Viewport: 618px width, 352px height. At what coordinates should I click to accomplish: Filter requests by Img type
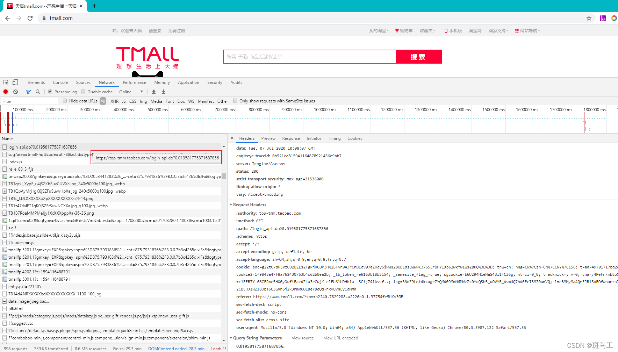coord(143,101)
